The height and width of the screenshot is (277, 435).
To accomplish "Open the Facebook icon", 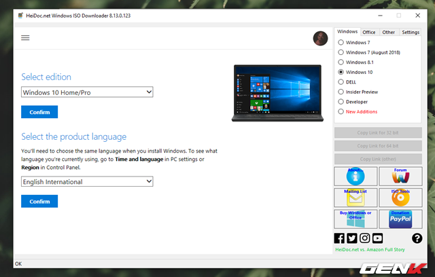I will click(339, 238).
